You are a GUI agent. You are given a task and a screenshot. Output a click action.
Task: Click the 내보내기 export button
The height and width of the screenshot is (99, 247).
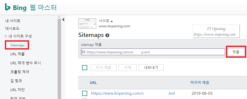click(x=151, y=68)
